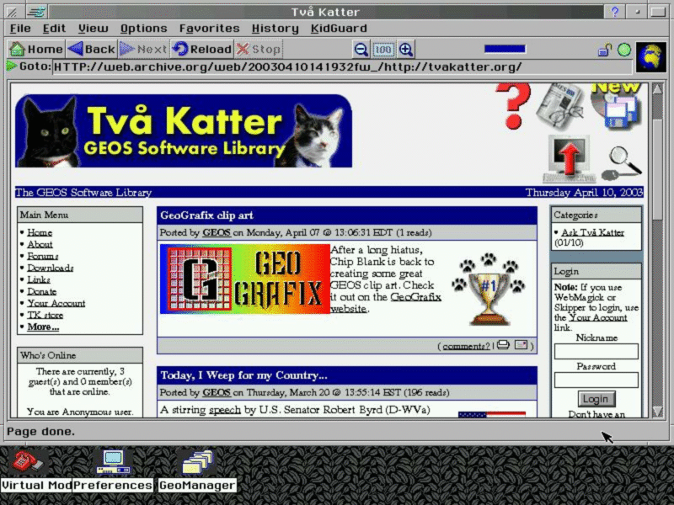Reset zoom using the 100 button
The width and height of the screenshot is (674, 505).
click(383, 50)
